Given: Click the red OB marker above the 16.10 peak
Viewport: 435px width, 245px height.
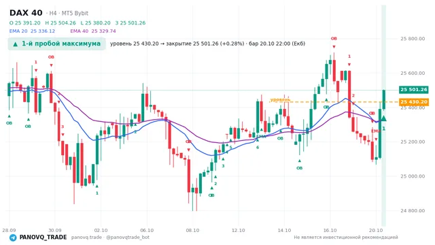Looking at the screenshot, I should pyautogui.click(x=334, y=39).
